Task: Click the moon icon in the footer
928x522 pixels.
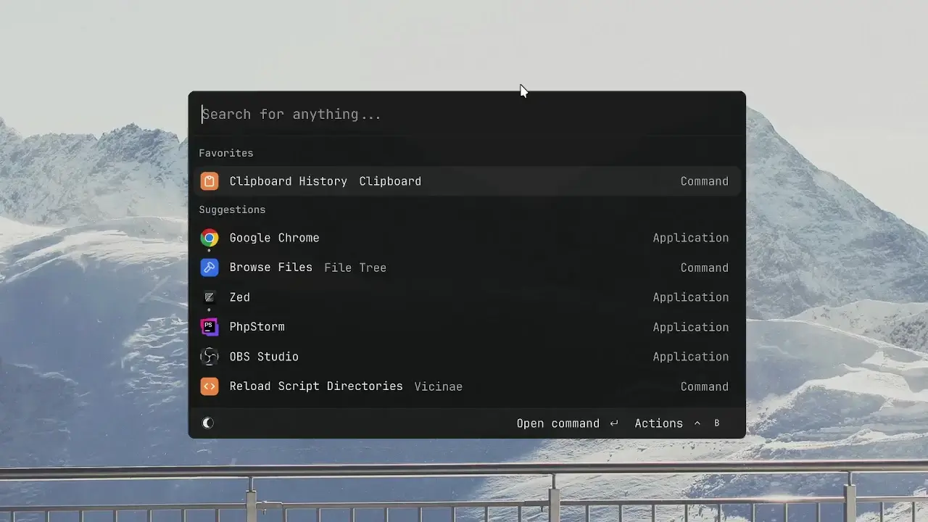Action: pyautogui.click(x=208, y=423)
